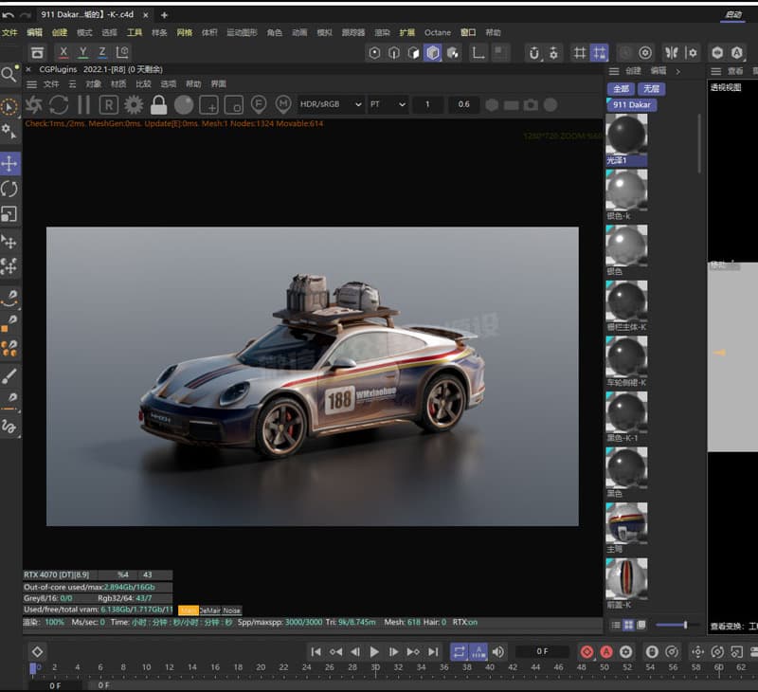Toggle timeline loop playback
Screen dimensions: 758x692
click(x=459, y=652)
